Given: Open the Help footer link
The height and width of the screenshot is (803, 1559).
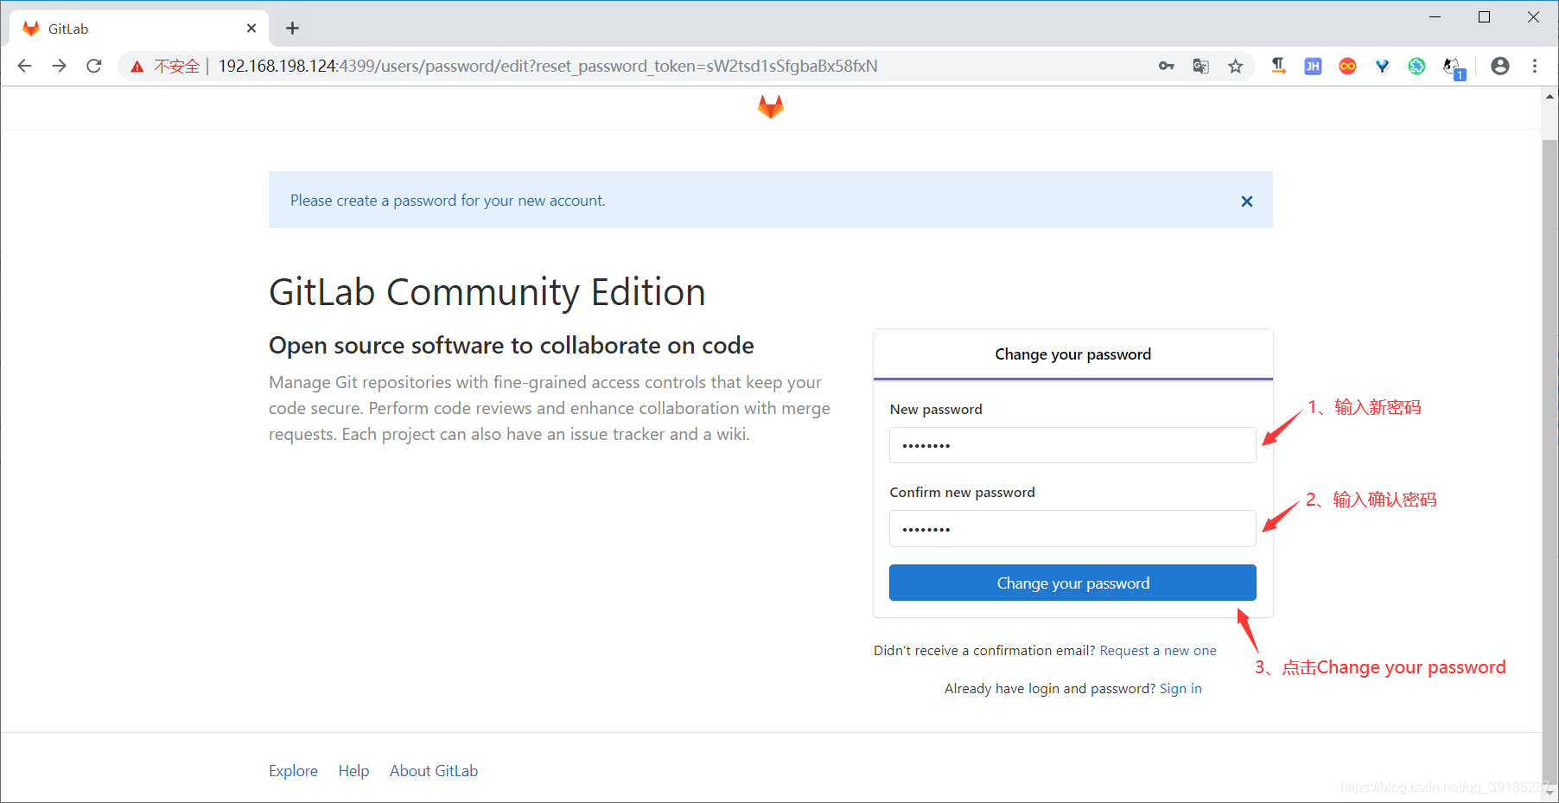Looking at the screenshot, I should click(353, 771).
